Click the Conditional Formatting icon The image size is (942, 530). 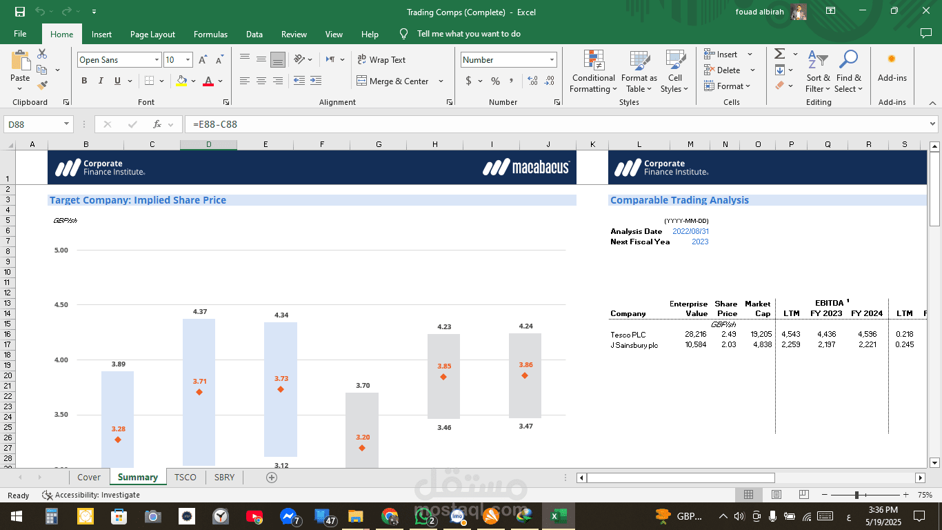(593, 72)
